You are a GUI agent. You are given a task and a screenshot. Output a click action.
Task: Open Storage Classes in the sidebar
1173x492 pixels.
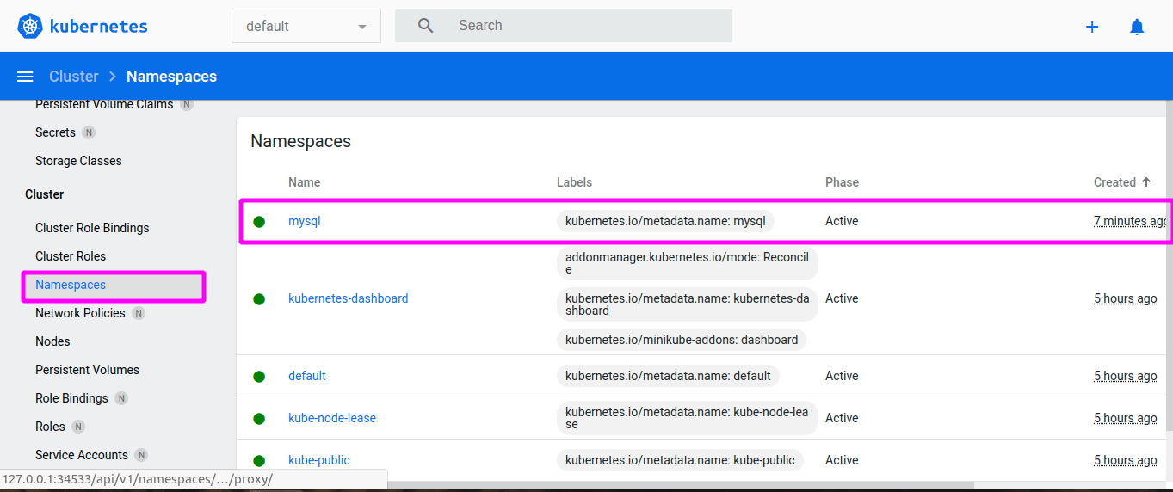click(x=78, y=161)
